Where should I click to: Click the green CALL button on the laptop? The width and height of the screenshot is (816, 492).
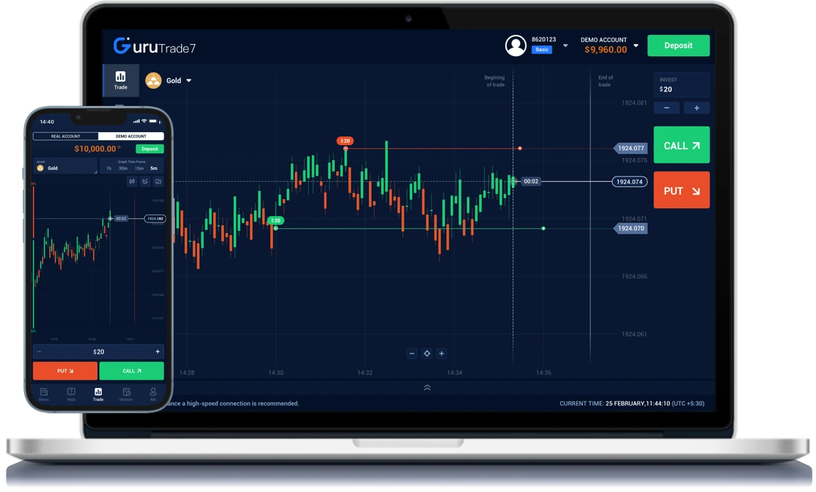click(x=682, y=145)
